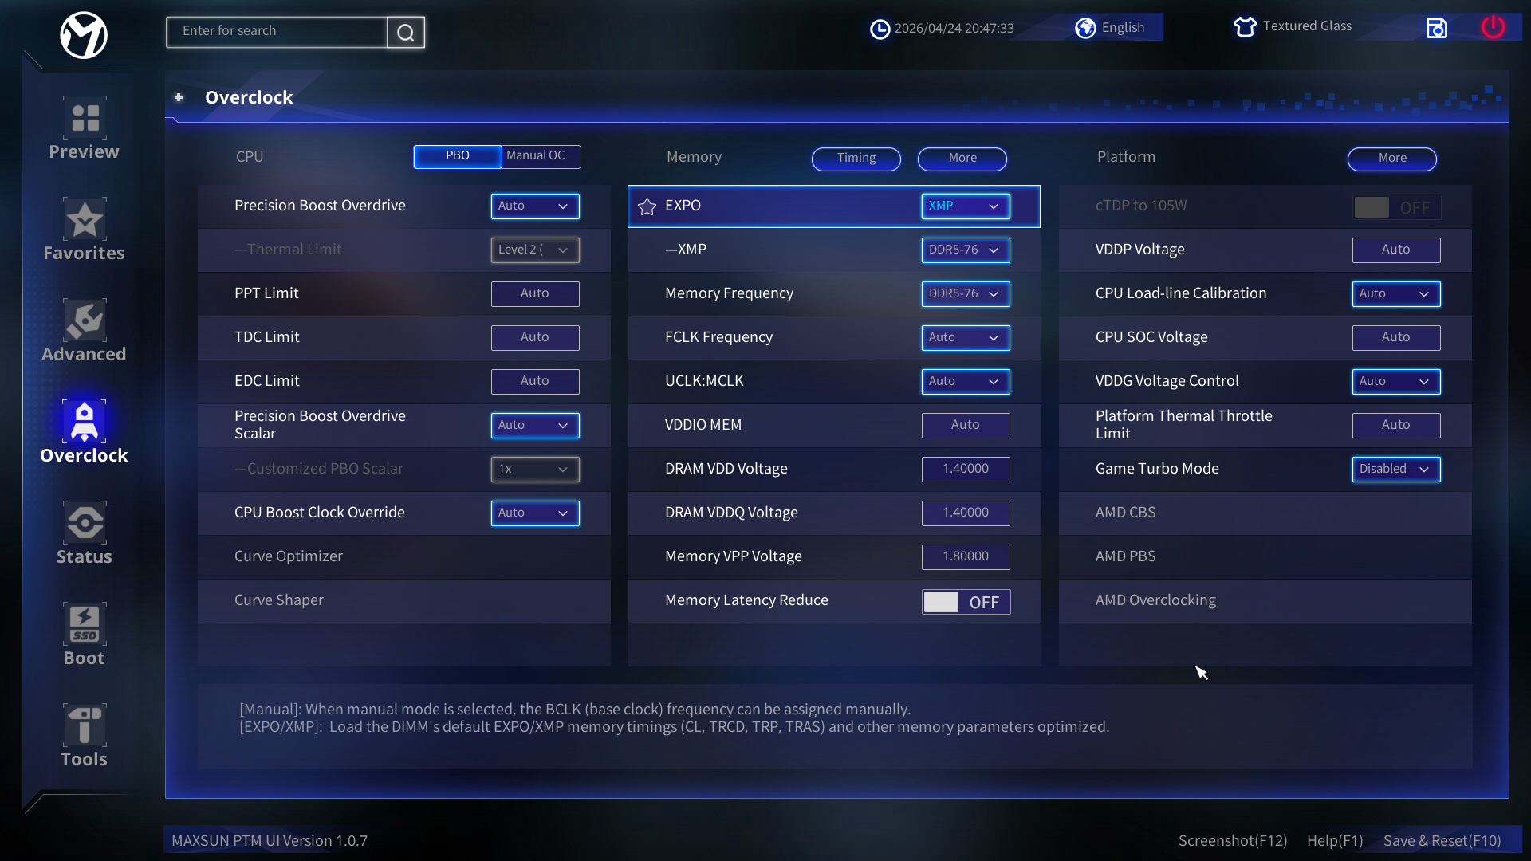Edit VDDIO MEM value field
Screen dimensions: 1531x861
click(x=966, y=426)
